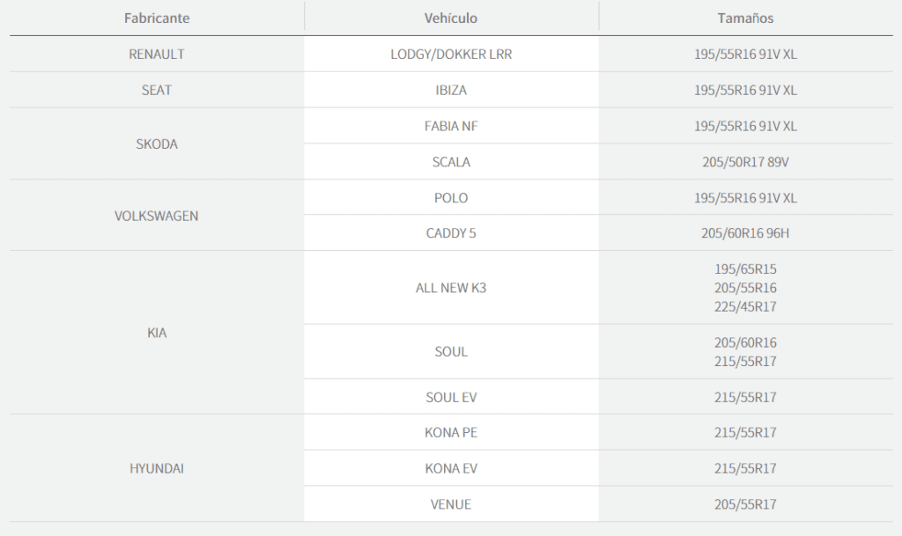Select the RENAULT manufacturer cell
The image size is (902, 536).
point(157,54)
